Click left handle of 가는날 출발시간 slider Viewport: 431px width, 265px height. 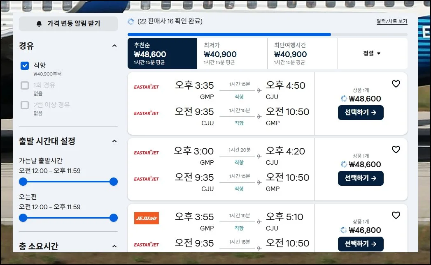coord(23,182)
